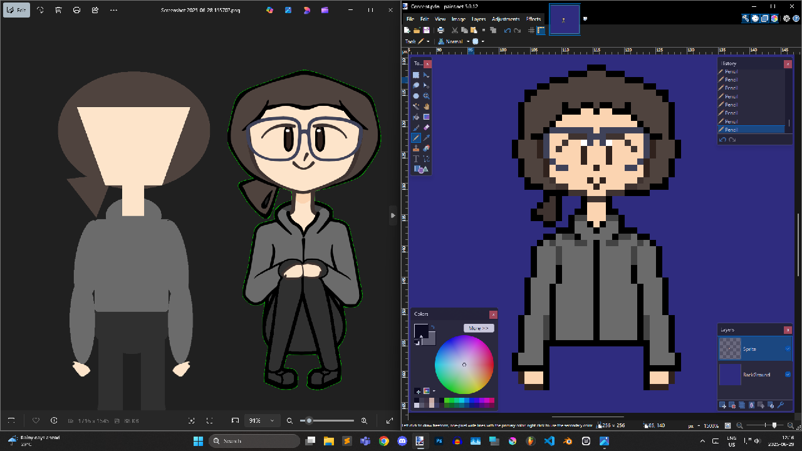Toggle rulers button in paint.net toolbar

coord(541,30)
